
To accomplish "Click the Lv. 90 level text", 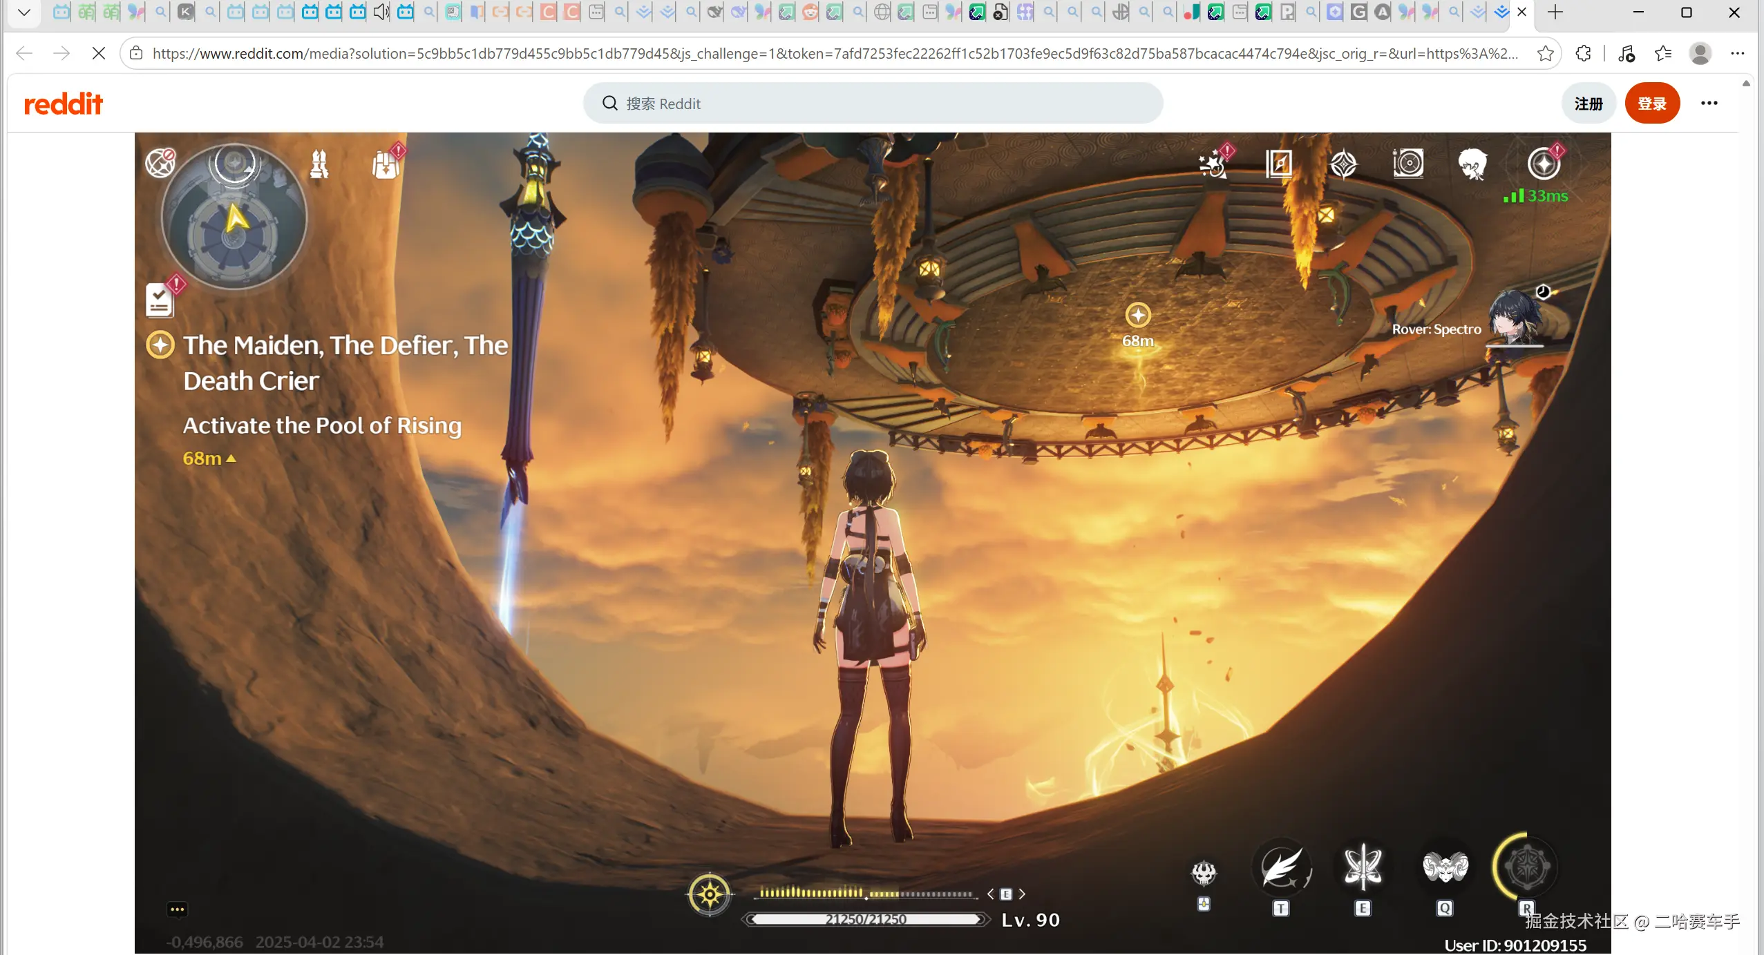I will [x=1030, y=920].
